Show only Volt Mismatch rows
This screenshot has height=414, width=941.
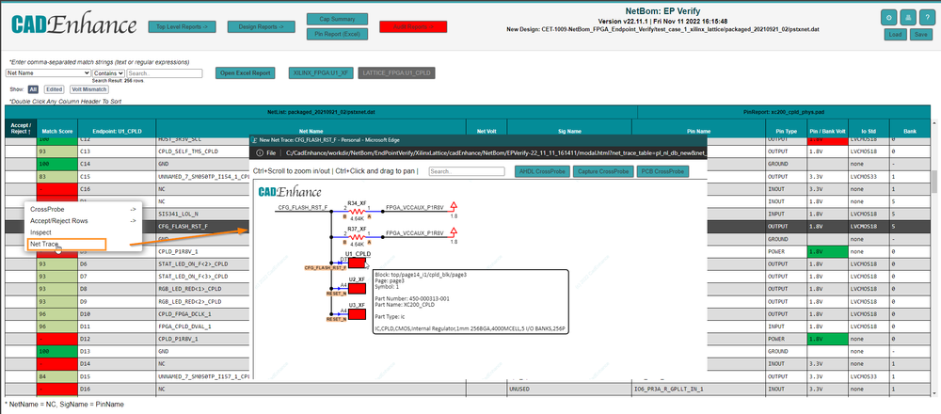point(88,89)
